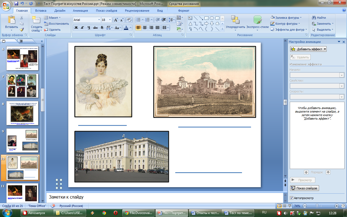Open the Design (Дизайн) tab

60,11
